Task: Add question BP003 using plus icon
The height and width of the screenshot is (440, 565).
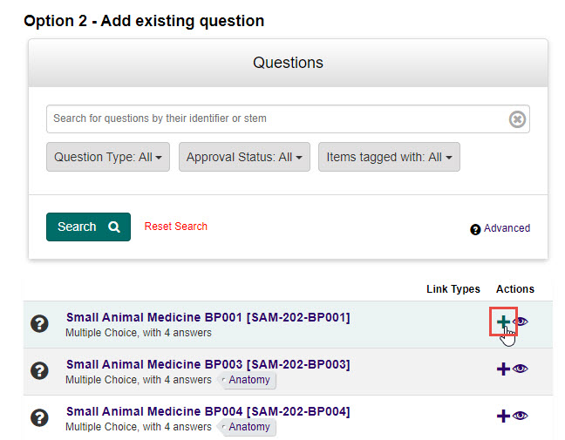Action: click(x=503, y=369)
